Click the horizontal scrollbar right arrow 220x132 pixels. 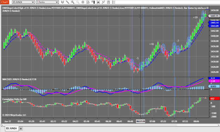tap(219, 125)
